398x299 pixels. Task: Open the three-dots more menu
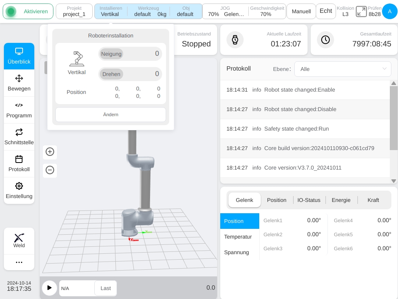click(x=19, y=262)
